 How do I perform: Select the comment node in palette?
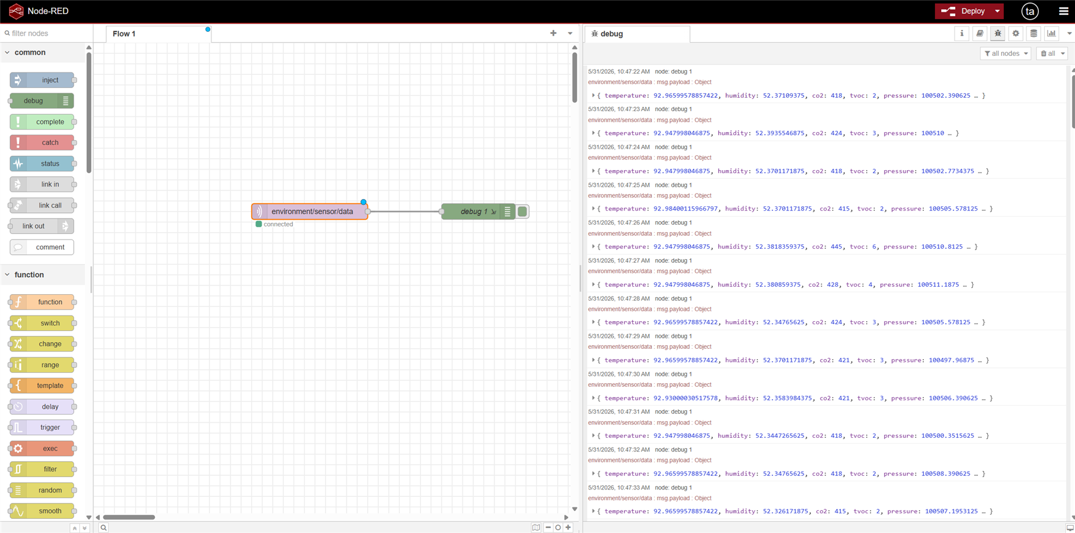pos(42,247)
